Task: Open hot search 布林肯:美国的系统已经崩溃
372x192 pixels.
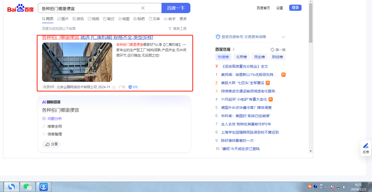Action: (x=246, y=116)
